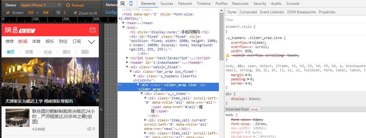This screenshot has height=138, width=366.
Task: Click the comments count icon showing 0
Action: 89,129
